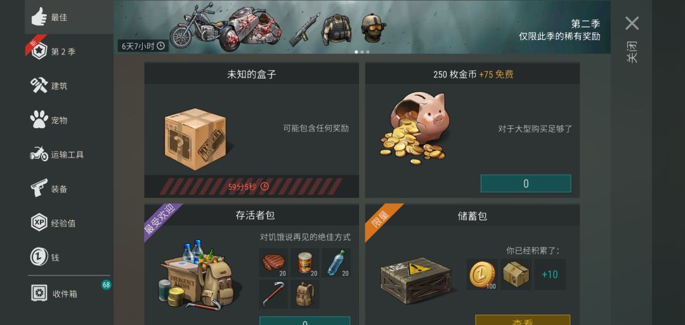Open the 宠物 pets paw icon
This screenshot has height=325, width=685.
coord(39,119)
